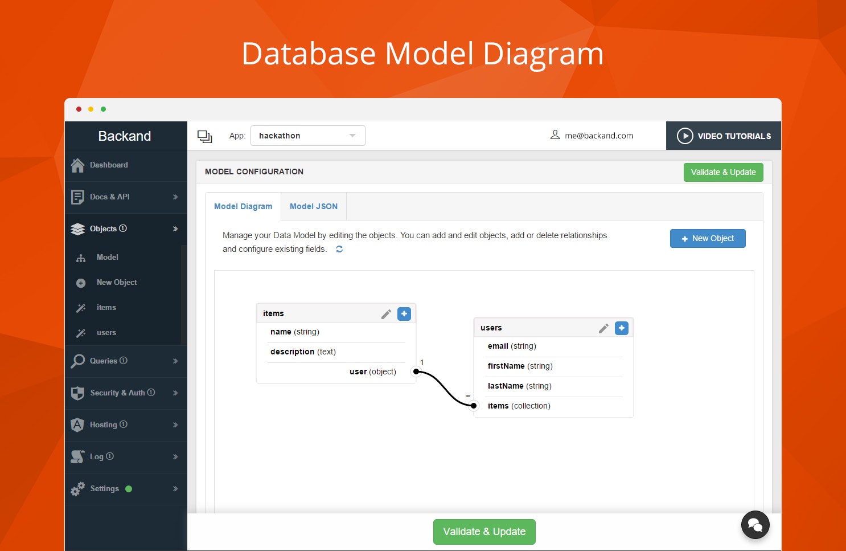Add field to users object with plus icon
Screen dimensions: 846x551
click(622, 328)
